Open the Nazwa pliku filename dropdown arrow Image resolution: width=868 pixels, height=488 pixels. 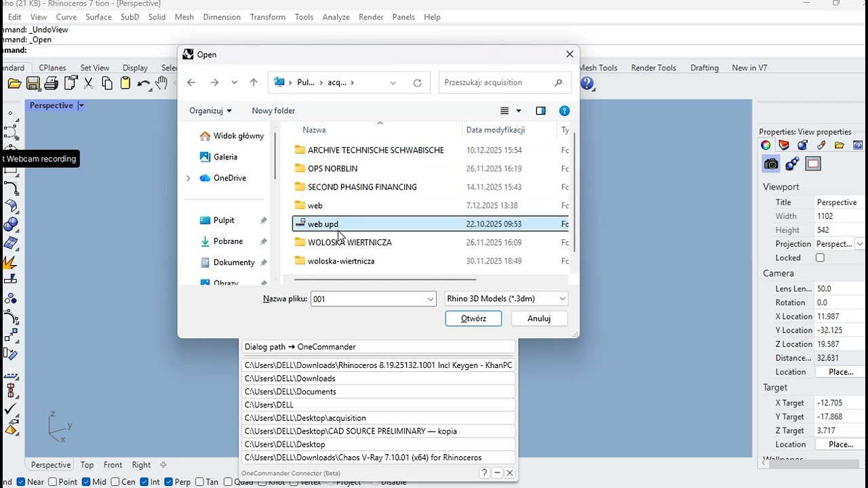[430, 299]
